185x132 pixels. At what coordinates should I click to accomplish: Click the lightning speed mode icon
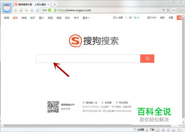(x=164, y=10)
